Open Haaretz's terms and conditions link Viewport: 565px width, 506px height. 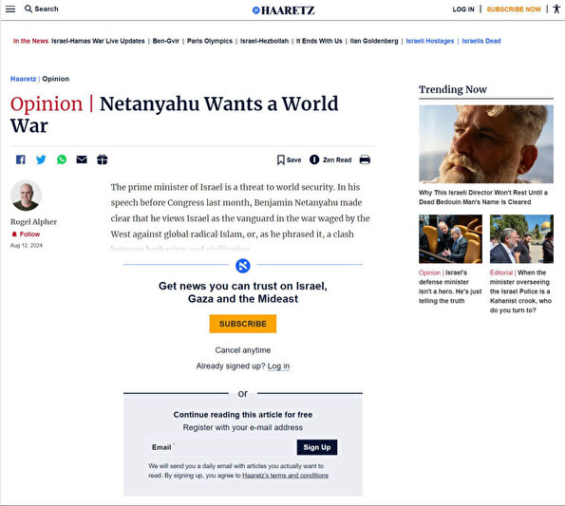[286, 476]
